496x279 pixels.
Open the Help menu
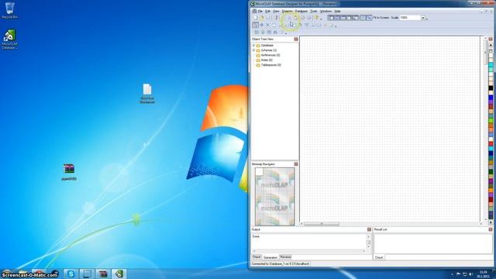(x=338, y=11)
